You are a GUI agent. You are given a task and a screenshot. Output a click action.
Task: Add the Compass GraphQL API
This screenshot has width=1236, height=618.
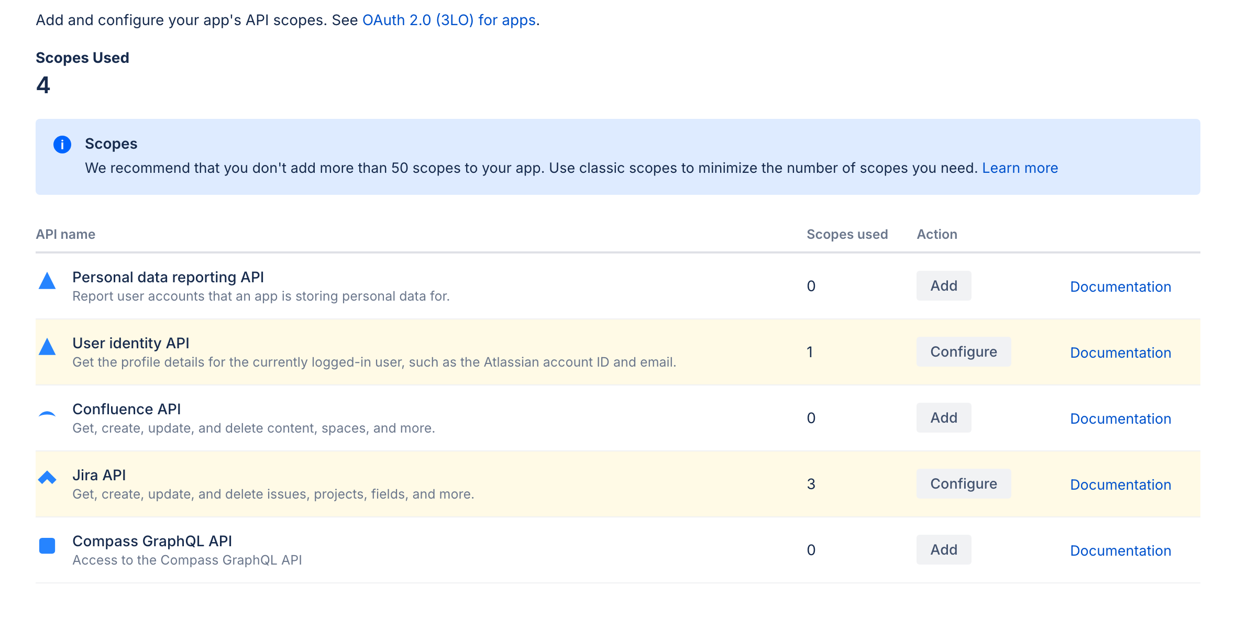click(944, 550)
